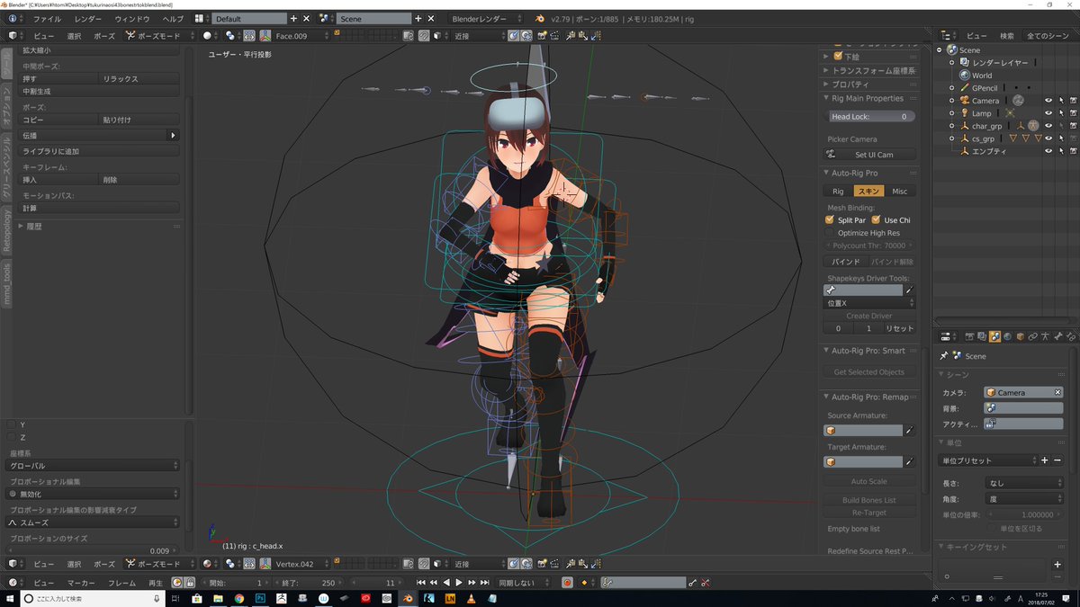Screen dimensions: 1080x607
Task: Click the eyedropper next to Source Armature field
Action: coord(909,431)
